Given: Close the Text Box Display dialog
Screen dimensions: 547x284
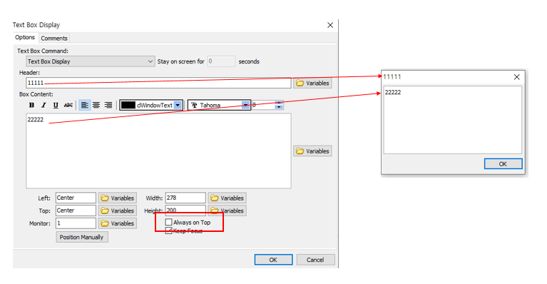Looking at the screenshot, I should tap(330, 25).
